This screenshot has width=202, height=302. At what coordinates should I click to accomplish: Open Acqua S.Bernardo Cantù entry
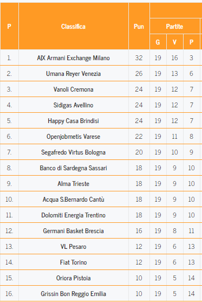click(73, 200)
